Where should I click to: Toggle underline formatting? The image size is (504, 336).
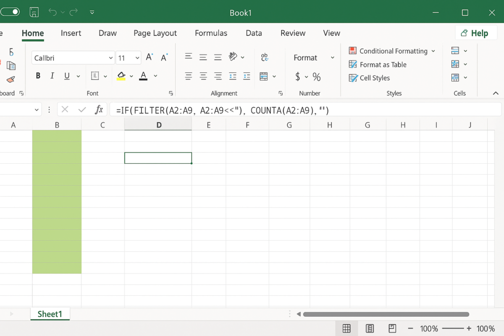pyautogui.click(x=67, y=76)
